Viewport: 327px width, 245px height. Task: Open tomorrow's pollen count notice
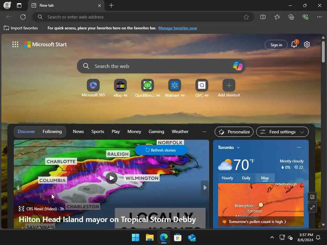[257, 222]
